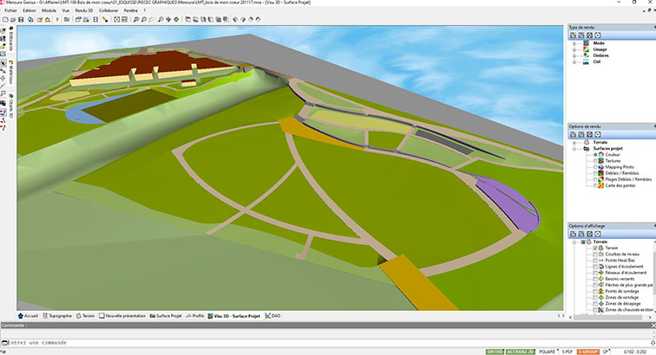This screenshot has height=355, width=656.
Task: Click the Lissage smoothing icon
Action: click(x=585, y=48)
